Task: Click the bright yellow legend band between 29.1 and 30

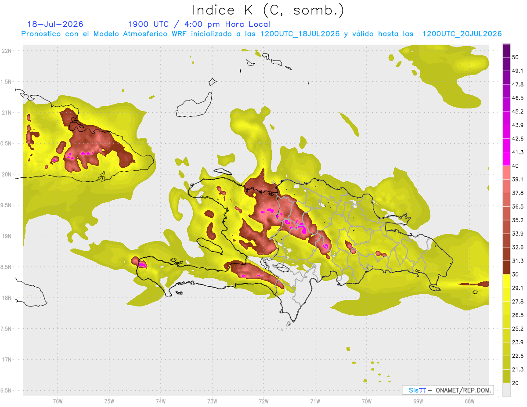Action: pos(506,281)
